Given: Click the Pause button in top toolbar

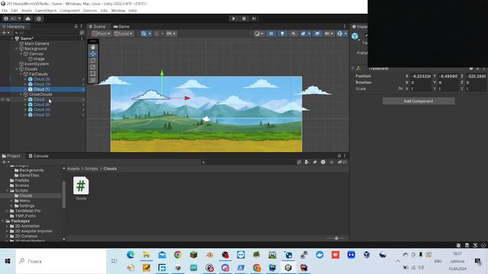Looking at the screenshot, I should [244, 18].
